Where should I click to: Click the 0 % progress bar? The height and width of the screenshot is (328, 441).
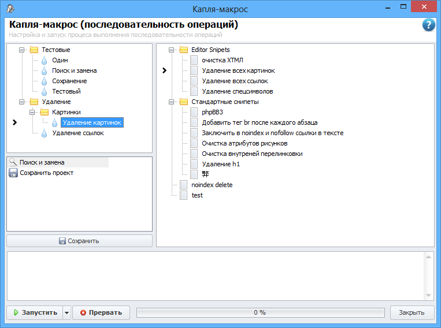pyautogui.click(x=260, y=312)
